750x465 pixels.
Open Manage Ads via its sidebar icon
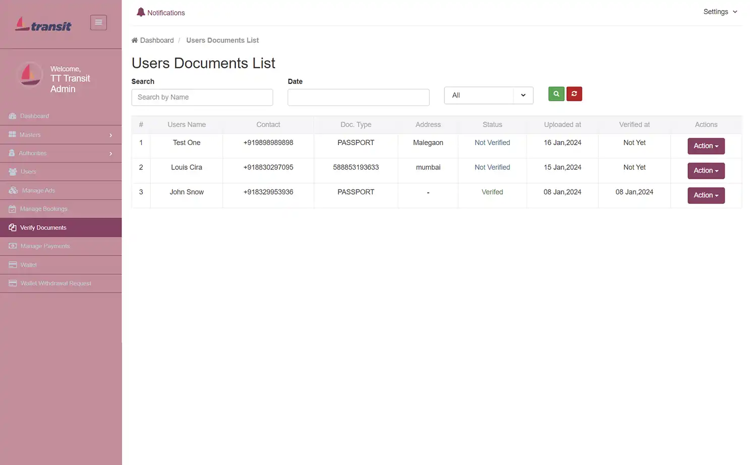pos(12,190)
